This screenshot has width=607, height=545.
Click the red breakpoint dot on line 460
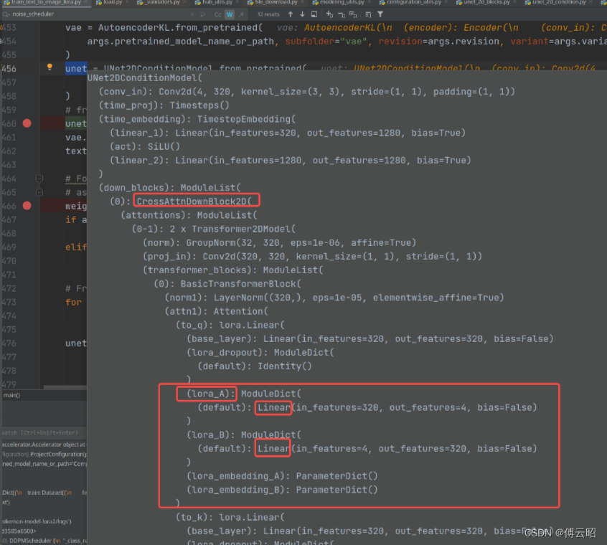[x=27, y=123]
